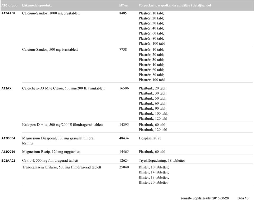
Task: Click "Plaströr, 10 tabl;" for Calcium-Sandoz 1000 mg
Action: tap(151, 13)
